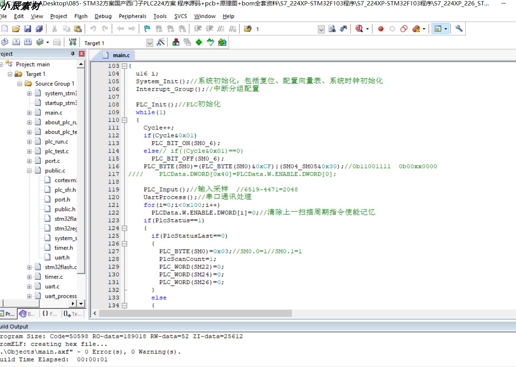Open the Manage Run-Time Environment green diamond icon
516x367 pixels.
pos(199,42)
